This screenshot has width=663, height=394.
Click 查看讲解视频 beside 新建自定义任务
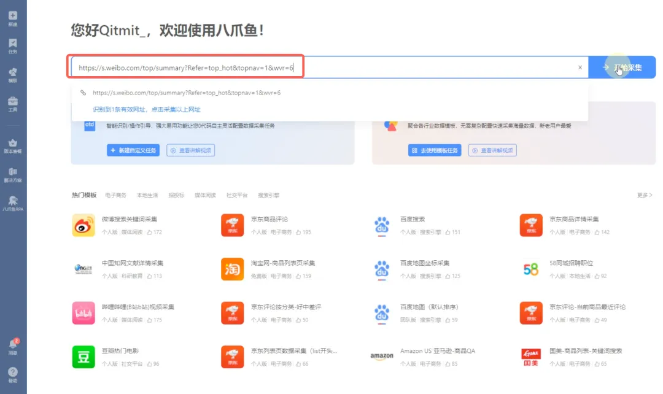point(191,150)
